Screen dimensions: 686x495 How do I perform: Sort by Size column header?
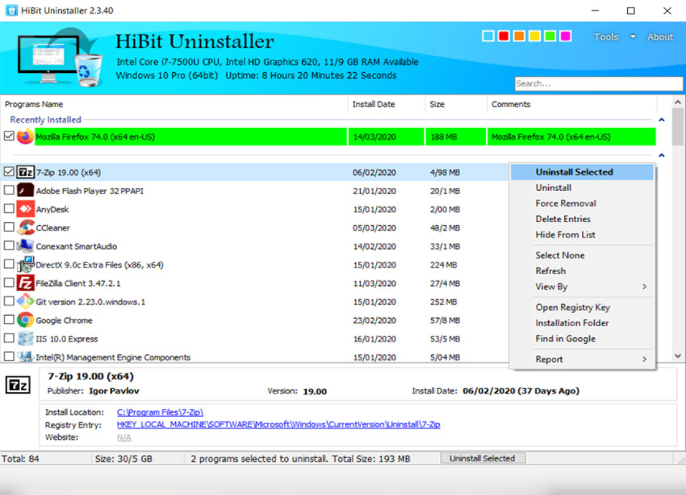(x=456, y=104)
